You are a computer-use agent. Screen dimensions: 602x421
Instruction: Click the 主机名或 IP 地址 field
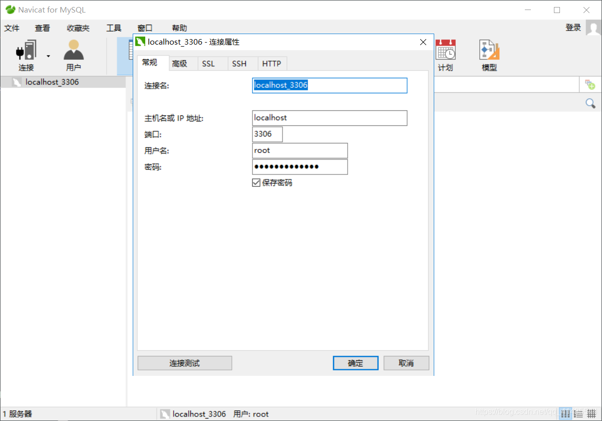(330, 118)
